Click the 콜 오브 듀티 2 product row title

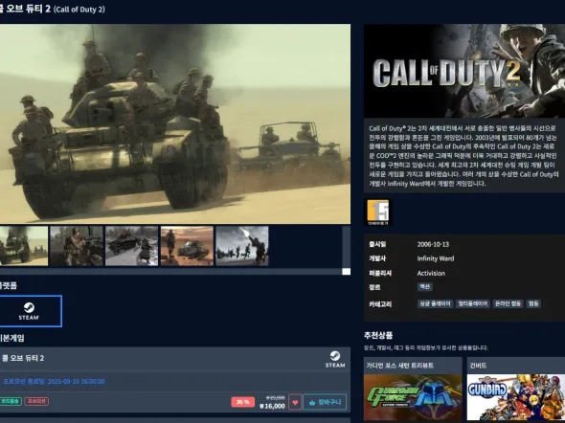[x=23, y=358]
